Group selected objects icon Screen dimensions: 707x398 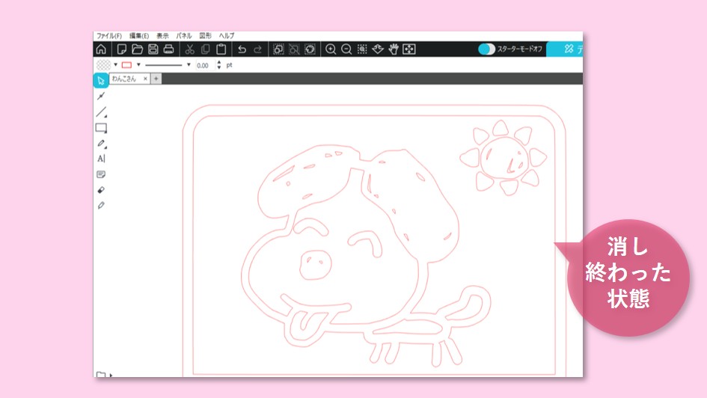[x=278, y=49]
